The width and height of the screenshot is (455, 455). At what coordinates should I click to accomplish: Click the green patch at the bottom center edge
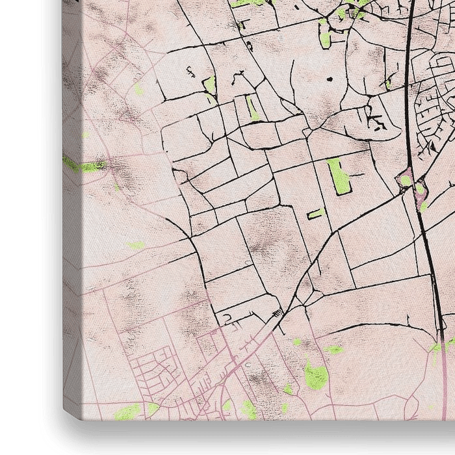(x=248, y=409)
